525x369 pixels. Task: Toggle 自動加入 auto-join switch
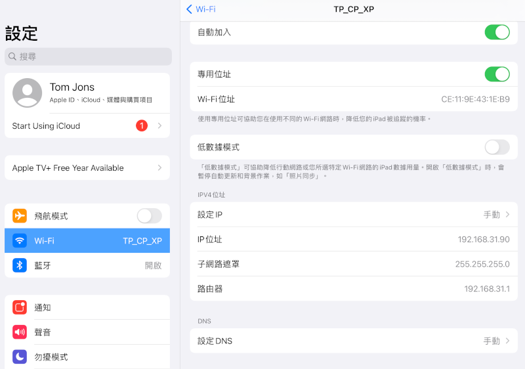(x=497, y=32)
